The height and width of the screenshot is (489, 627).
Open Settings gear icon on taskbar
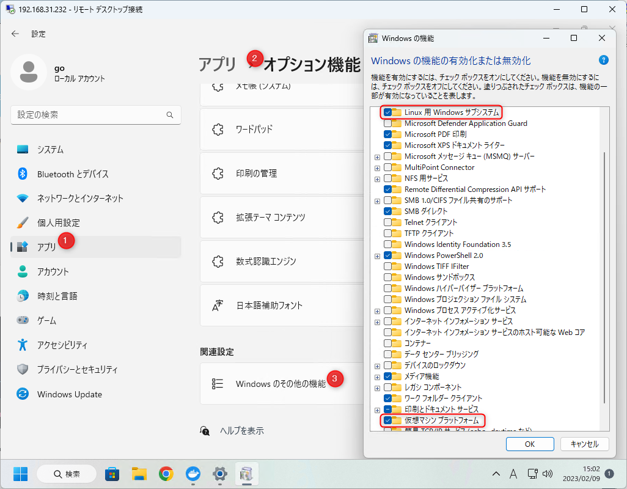220,474
